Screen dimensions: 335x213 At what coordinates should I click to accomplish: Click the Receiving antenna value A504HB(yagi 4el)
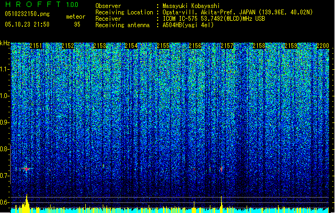(x=188, y=25)
